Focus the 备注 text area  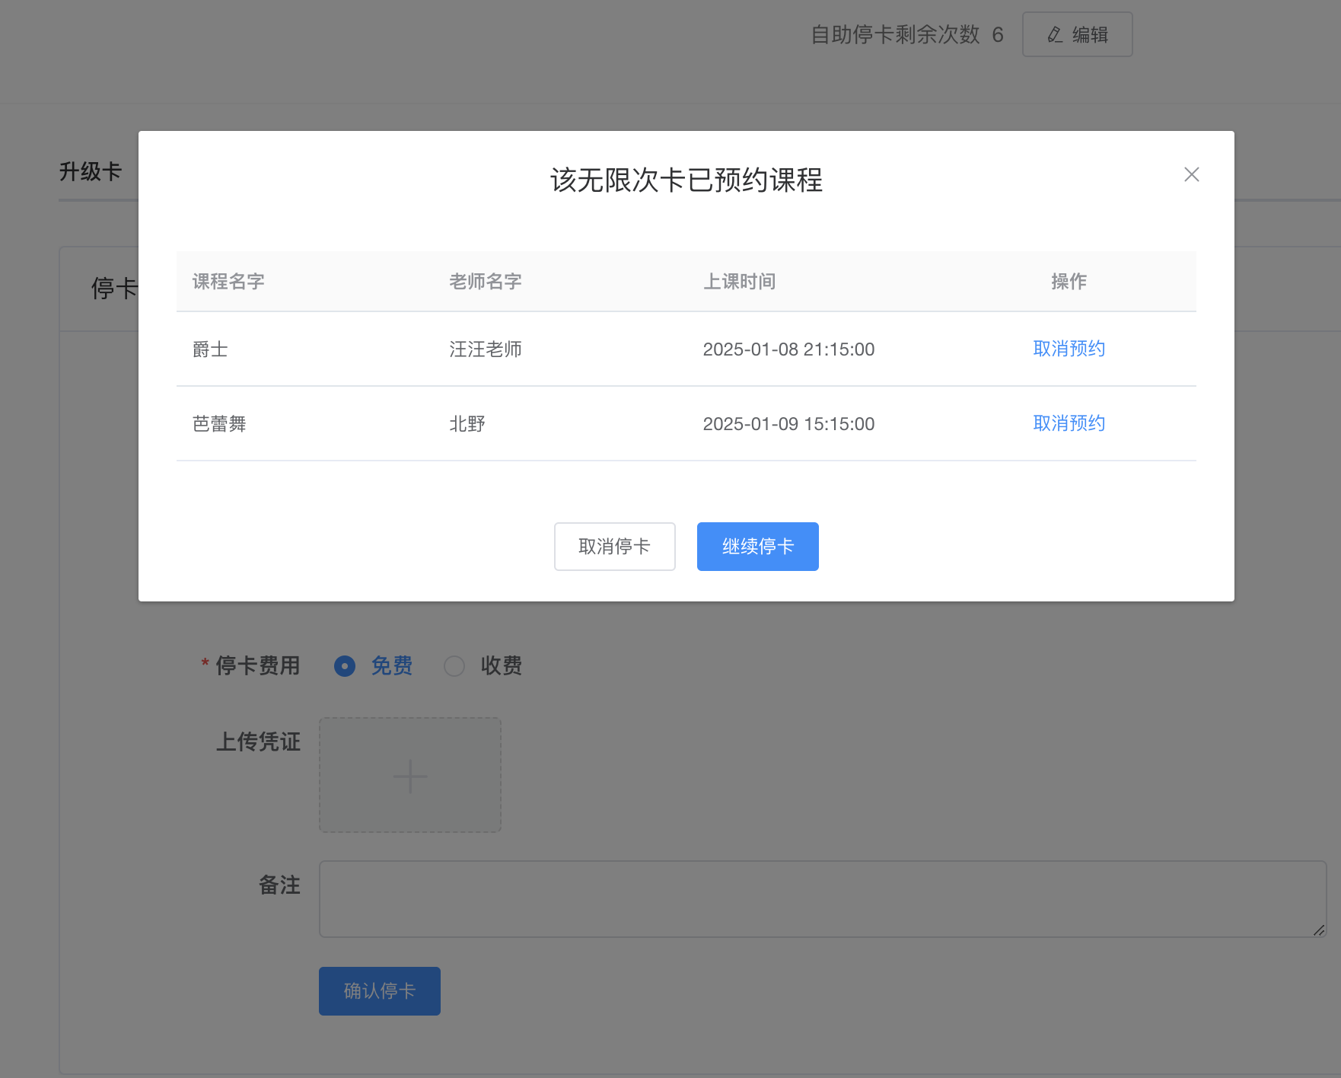(x=822, y=898)
